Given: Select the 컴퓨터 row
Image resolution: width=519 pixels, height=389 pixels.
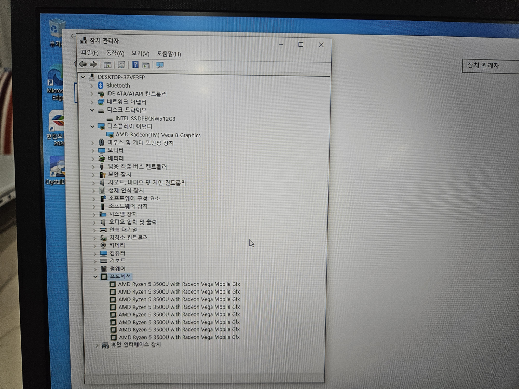Looking at the screenshot, I should (117, 253).
